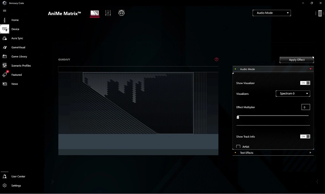Click the Effect Multiplier value field
325x194 pixels.
point(306,107)
